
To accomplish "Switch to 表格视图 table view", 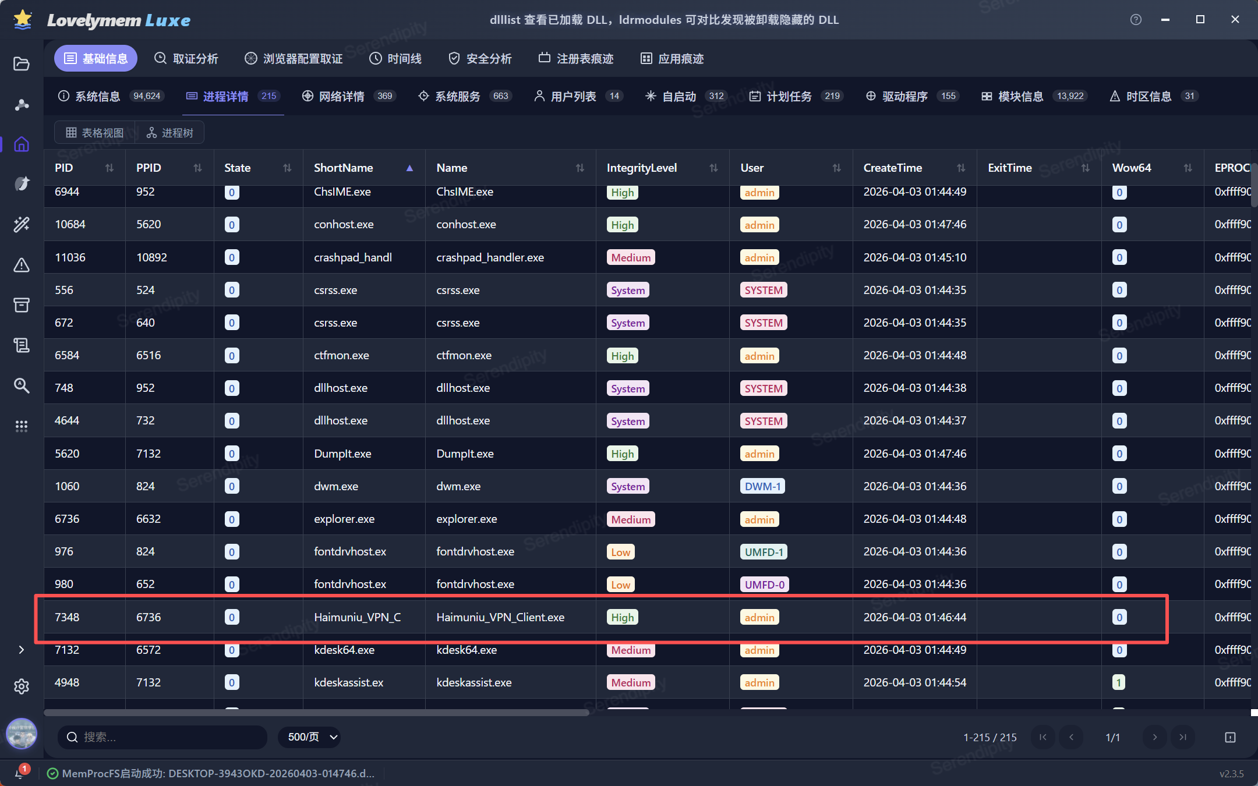I will coord(95,133).
